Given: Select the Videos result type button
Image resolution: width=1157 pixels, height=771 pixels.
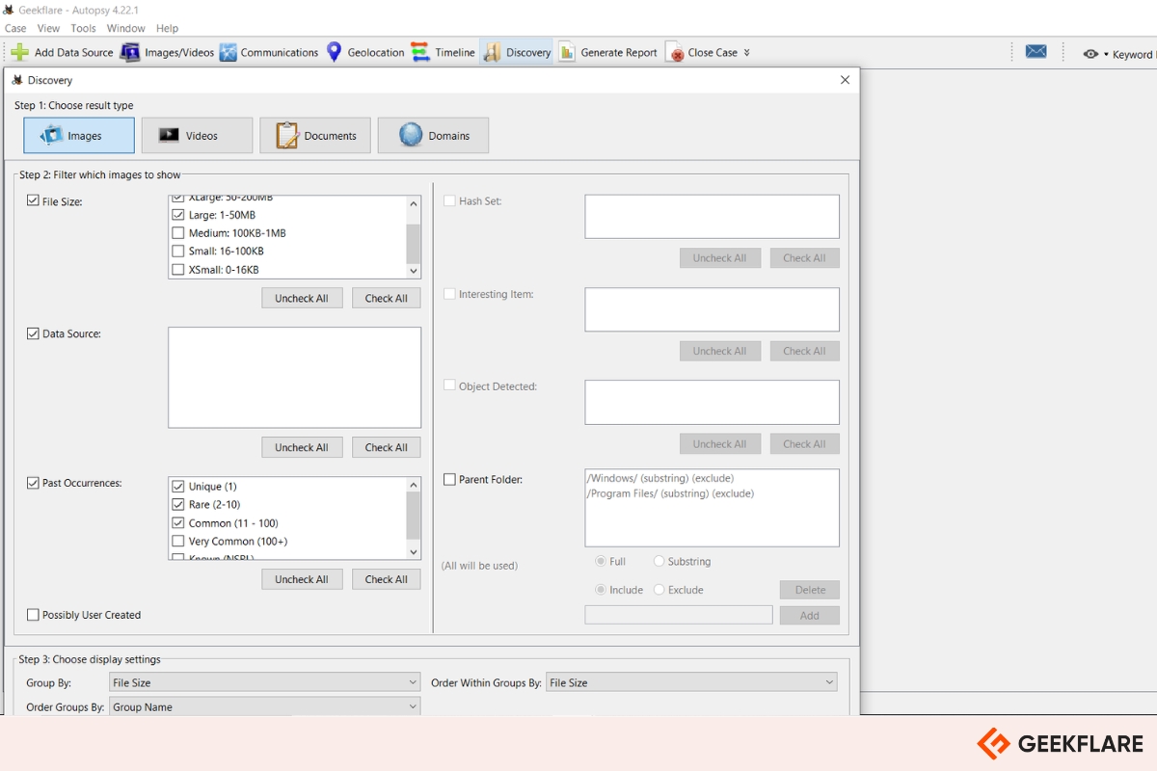Looking at the screenshot, I should [x=197, y=136].
